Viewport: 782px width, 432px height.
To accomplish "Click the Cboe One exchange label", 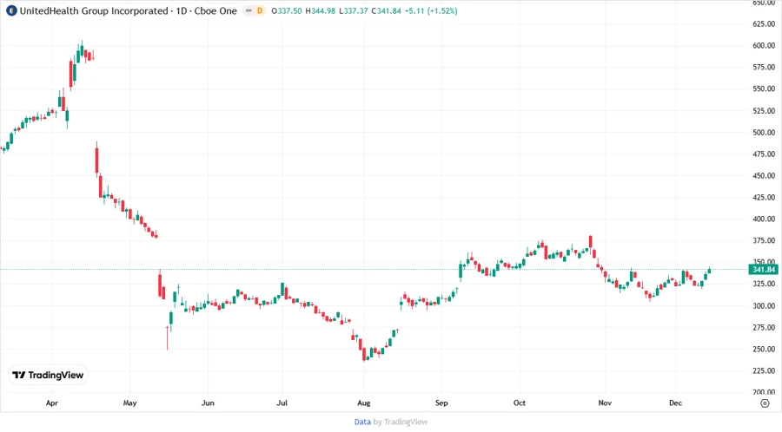I will point(215,10).
